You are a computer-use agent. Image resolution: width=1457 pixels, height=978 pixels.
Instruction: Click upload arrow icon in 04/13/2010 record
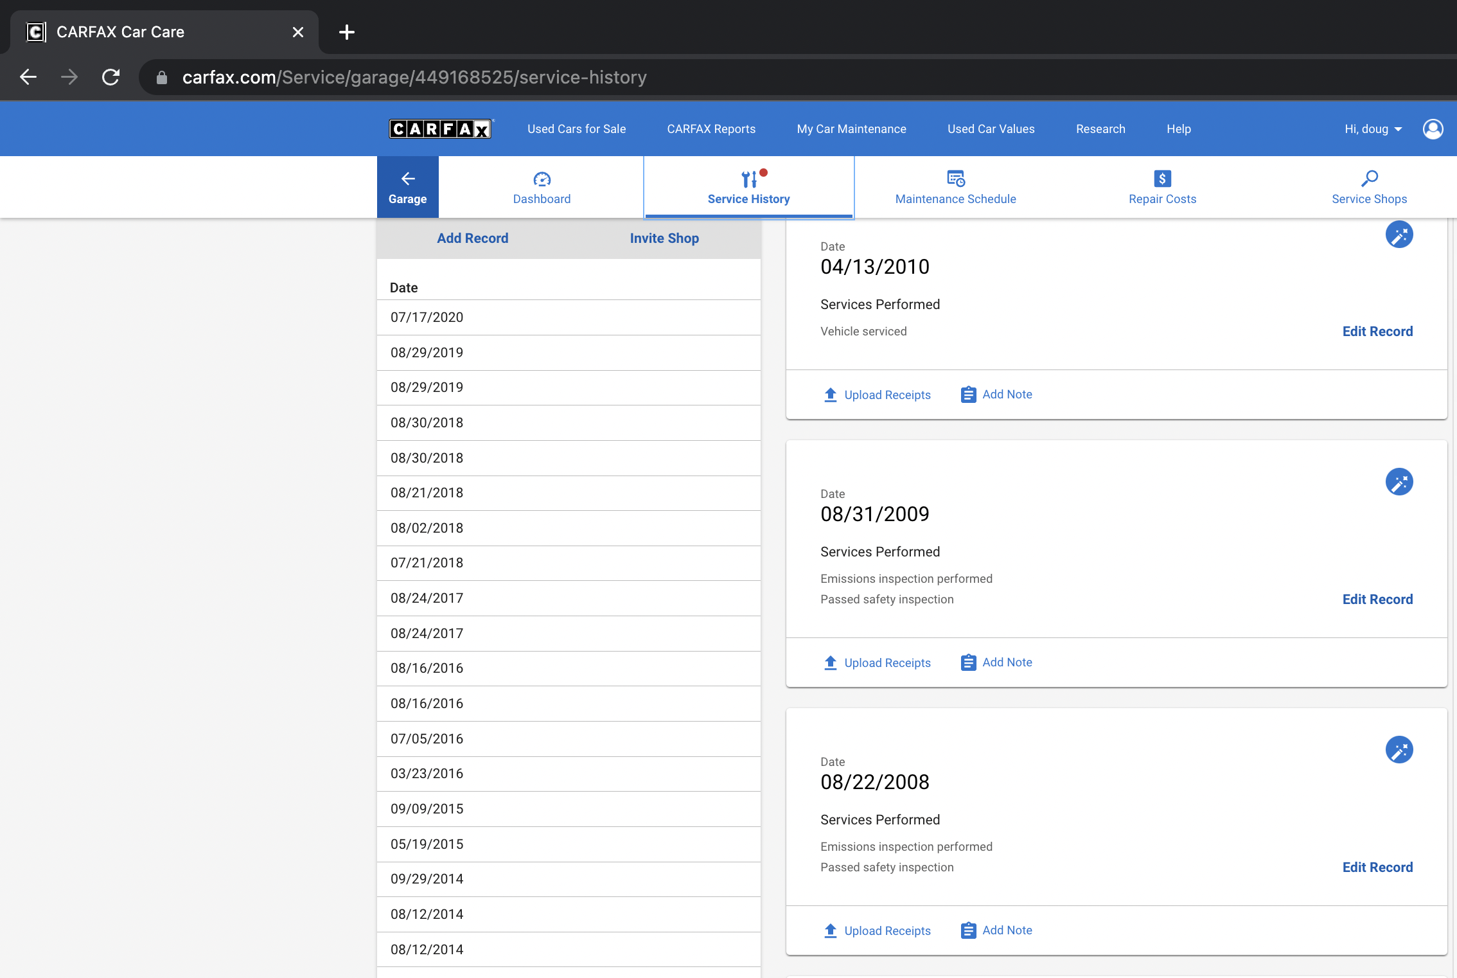(x=831, y=395)
